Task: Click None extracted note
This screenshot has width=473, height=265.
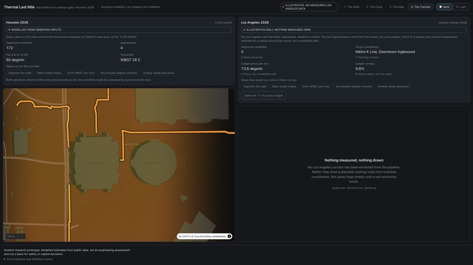Action: point(253,57)
